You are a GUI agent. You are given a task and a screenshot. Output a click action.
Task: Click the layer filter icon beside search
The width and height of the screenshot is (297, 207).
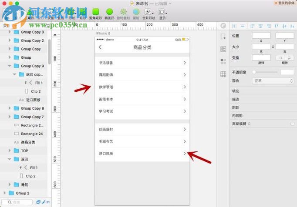38,202
